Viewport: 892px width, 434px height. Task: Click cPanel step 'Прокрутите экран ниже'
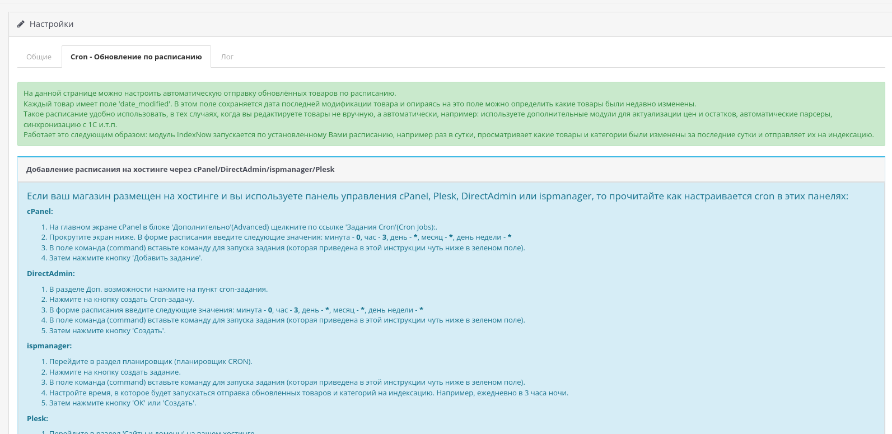pyautogui.click(x=280, y=237)
